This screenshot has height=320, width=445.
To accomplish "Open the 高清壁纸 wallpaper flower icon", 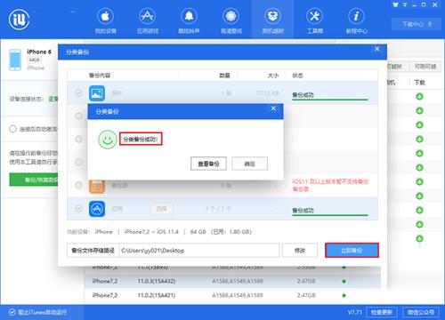I will point(231,16).
